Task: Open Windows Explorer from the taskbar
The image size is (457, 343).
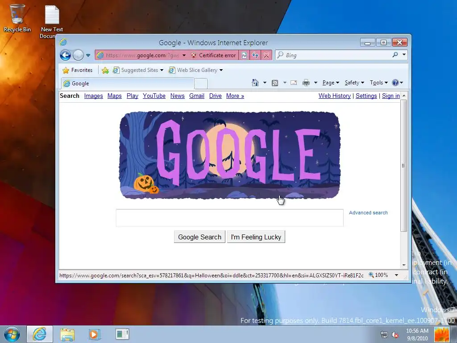Action: pos(67,334)
